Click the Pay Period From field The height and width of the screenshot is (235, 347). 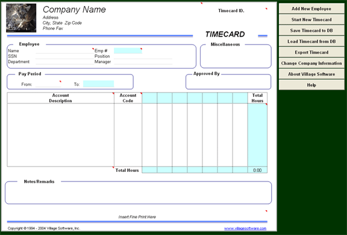tap(48, 84)
